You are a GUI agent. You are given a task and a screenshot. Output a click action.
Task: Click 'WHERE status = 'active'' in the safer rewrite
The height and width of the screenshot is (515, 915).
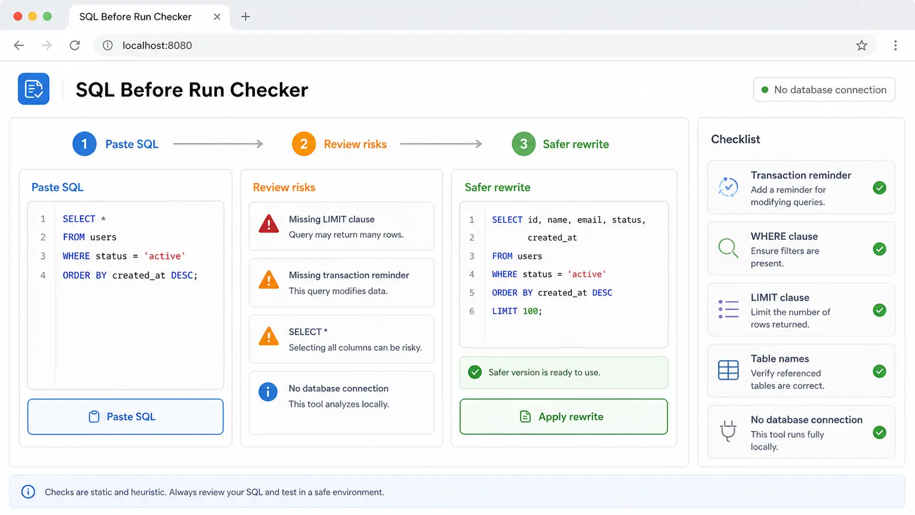click(x=549, y=275)
